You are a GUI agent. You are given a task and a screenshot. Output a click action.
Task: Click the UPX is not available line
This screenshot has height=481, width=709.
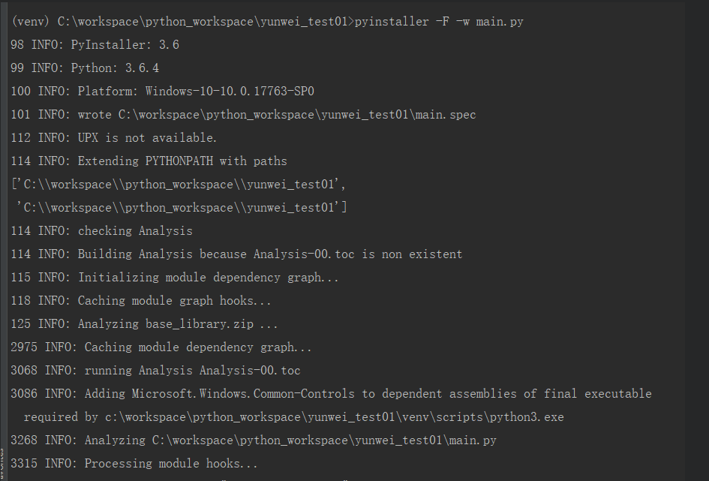[113, 138]
